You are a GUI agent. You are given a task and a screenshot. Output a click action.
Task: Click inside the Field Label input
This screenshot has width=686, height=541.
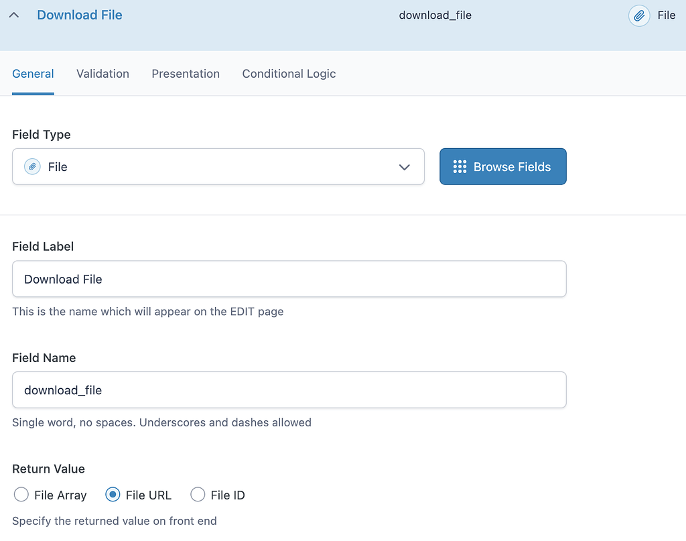coord(289,279)
